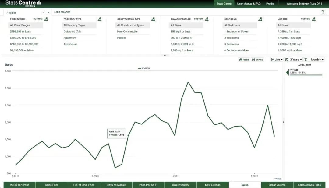Open the help question mark icon
329x188 pixels.
point(323,12)
